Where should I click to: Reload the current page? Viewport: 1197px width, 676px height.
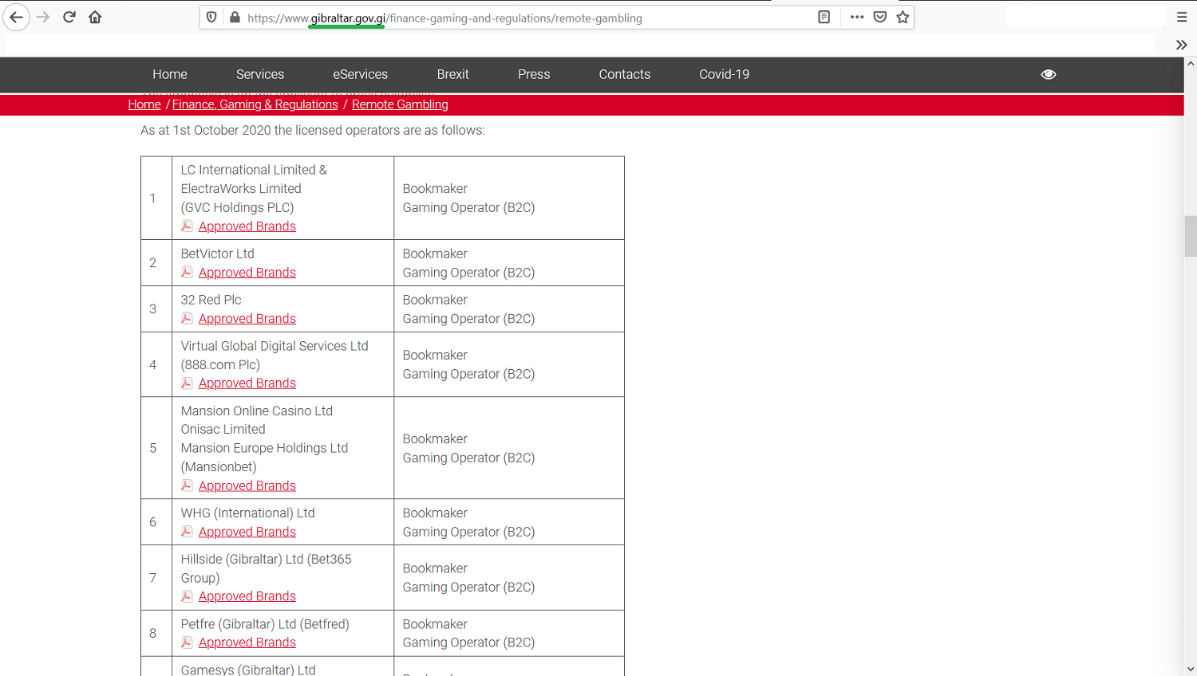tap(69, 17)
